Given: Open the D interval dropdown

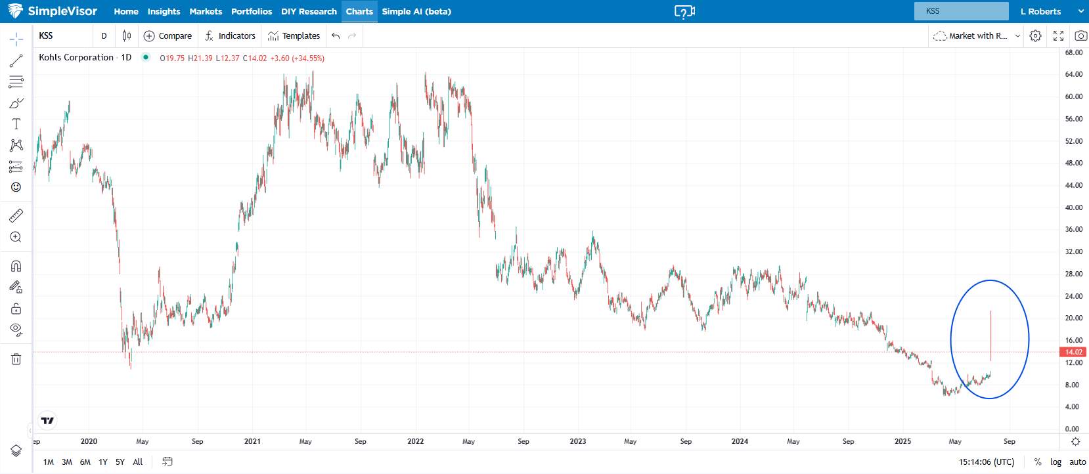Looking at the screenshot, I should point(104,36).
